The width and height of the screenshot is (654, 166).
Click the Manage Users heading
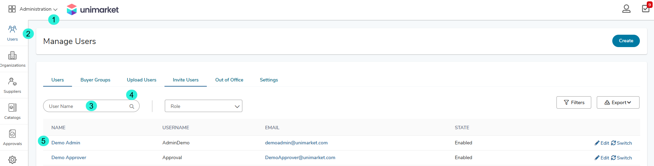pyautogui.click(x=70, y=41)
